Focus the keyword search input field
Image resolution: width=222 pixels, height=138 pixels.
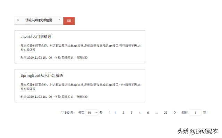click(39, 21)
